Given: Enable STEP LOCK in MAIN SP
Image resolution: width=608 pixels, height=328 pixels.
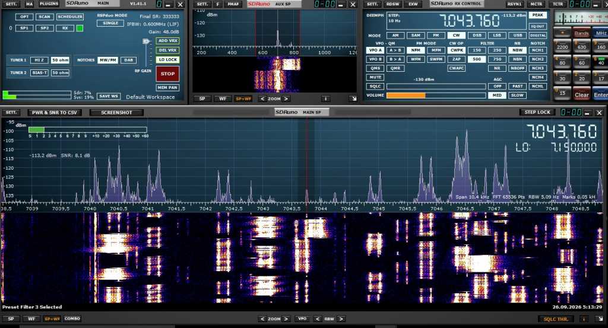Looking at the screenshot, I should [537, 112].
